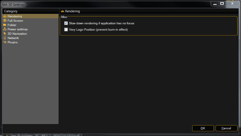Maximize the MA 3D Settings window
The height and width of the screenshot is (136, 241).
[222, 4]
